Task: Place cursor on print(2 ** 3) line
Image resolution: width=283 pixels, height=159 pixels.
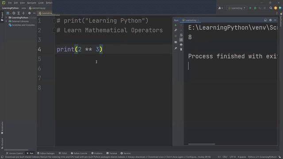Action: tap(80, 49)
